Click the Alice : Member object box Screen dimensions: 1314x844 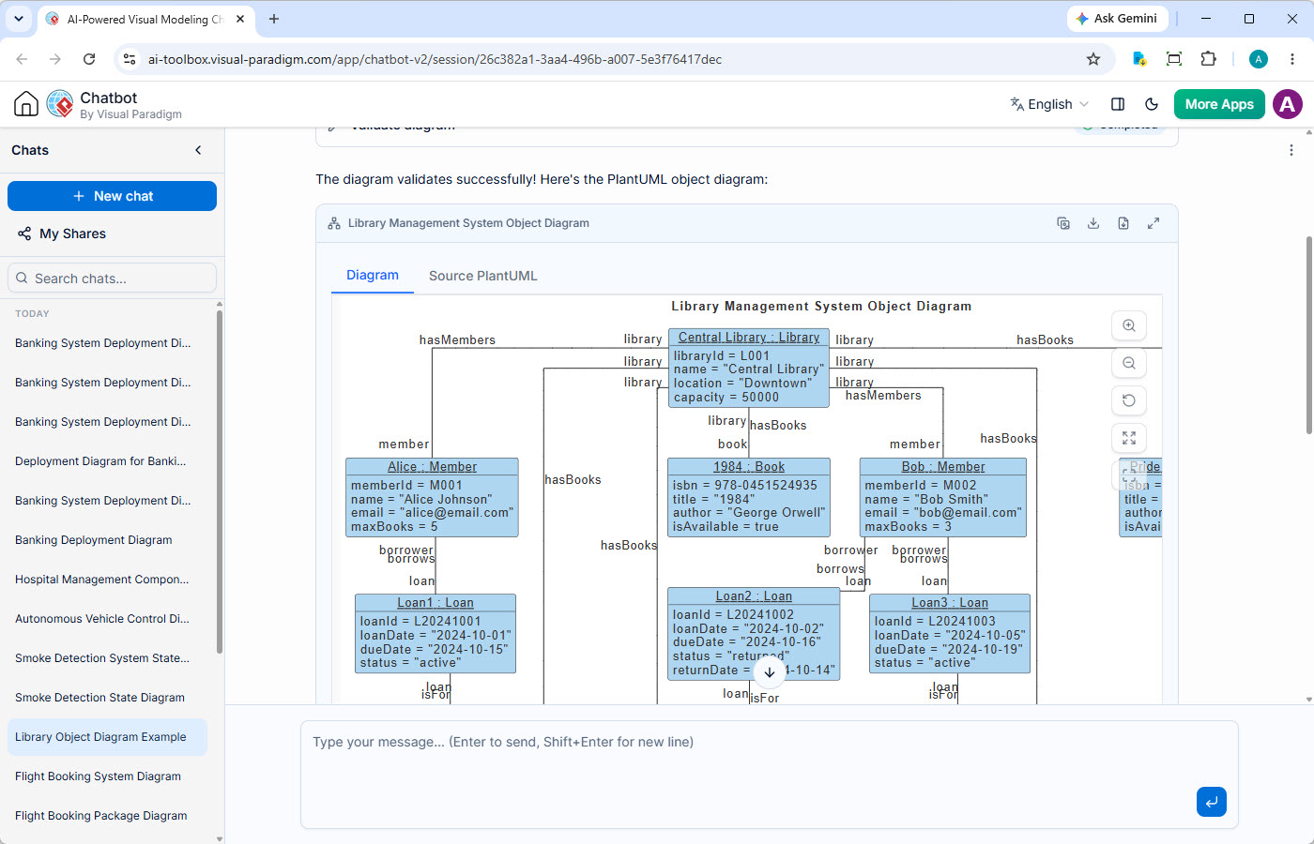432,497
